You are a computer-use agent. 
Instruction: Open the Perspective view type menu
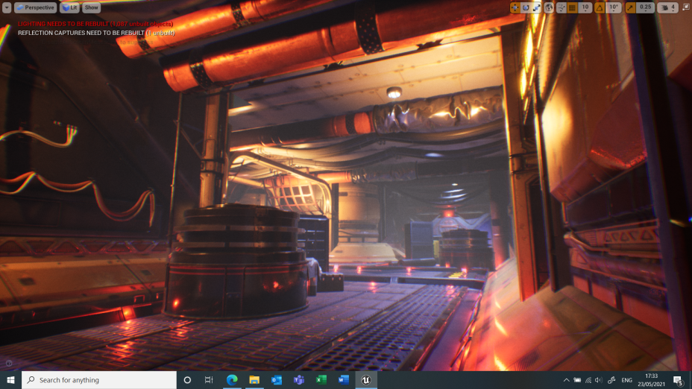35,7
